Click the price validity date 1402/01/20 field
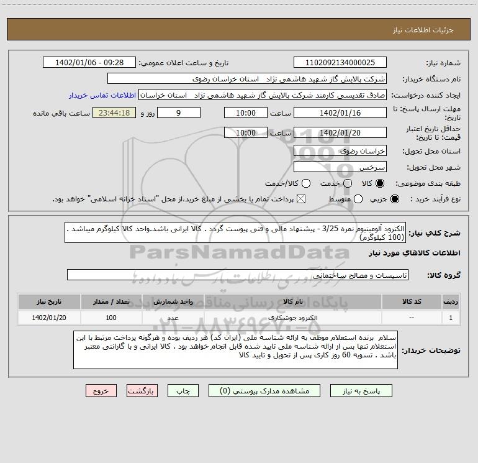 (340, 133)
